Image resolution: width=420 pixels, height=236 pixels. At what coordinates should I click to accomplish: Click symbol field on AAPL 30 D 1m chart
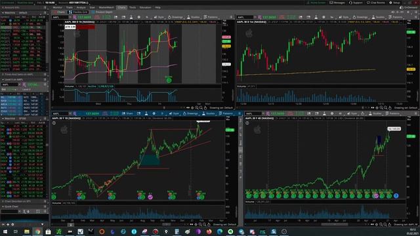245,17
